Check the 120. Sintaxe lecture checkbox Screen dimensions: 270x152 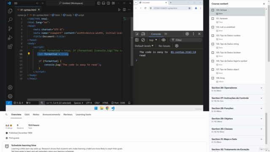point(213,10)
